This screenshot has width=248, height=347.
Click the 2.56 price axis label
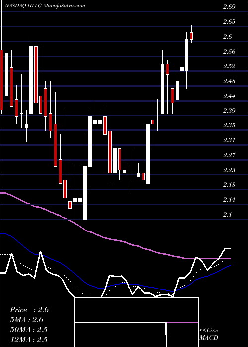point(229,52)
